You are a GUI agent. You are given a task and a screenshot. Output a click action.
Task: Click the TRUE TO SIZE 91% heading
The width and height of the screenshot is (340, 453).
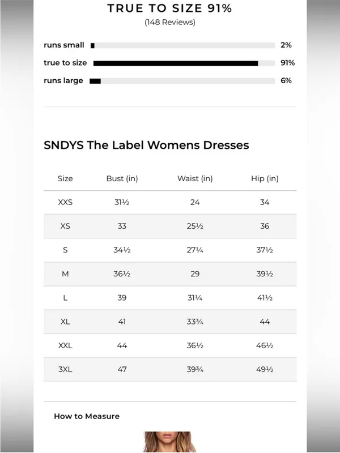169,8
